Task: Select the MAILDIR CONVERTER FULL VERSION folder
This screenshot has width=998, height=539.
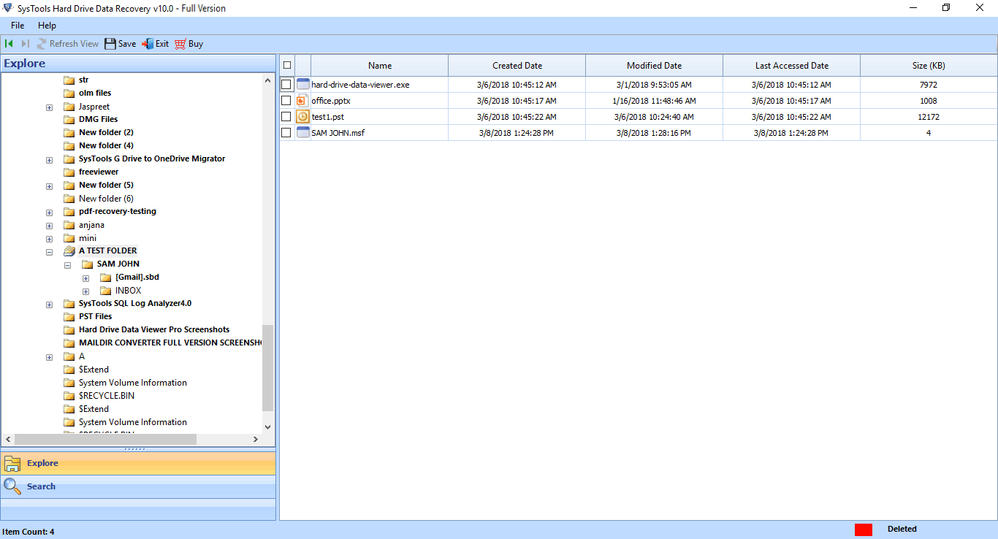Action: [170, 343]
